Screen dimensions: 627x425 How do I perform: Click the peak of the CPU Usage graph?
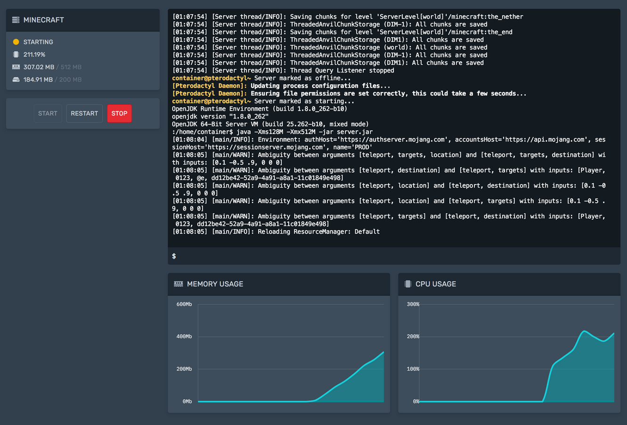[x=584, y=331]
